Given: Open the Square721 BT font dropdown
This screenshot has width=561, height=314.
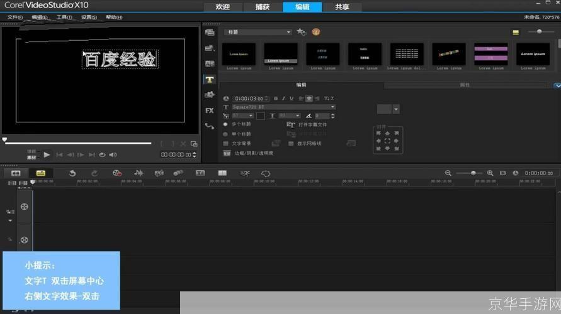Looking at the screenshot, I should point(283,107).
